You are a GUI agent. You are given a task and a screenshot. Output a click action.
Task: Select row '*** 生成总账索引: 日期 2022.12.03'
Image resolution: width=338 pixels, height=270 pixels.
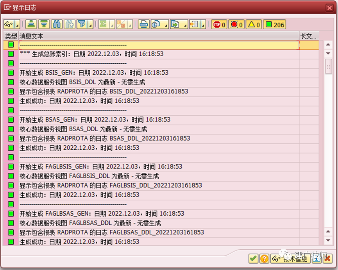click(161, 54)
